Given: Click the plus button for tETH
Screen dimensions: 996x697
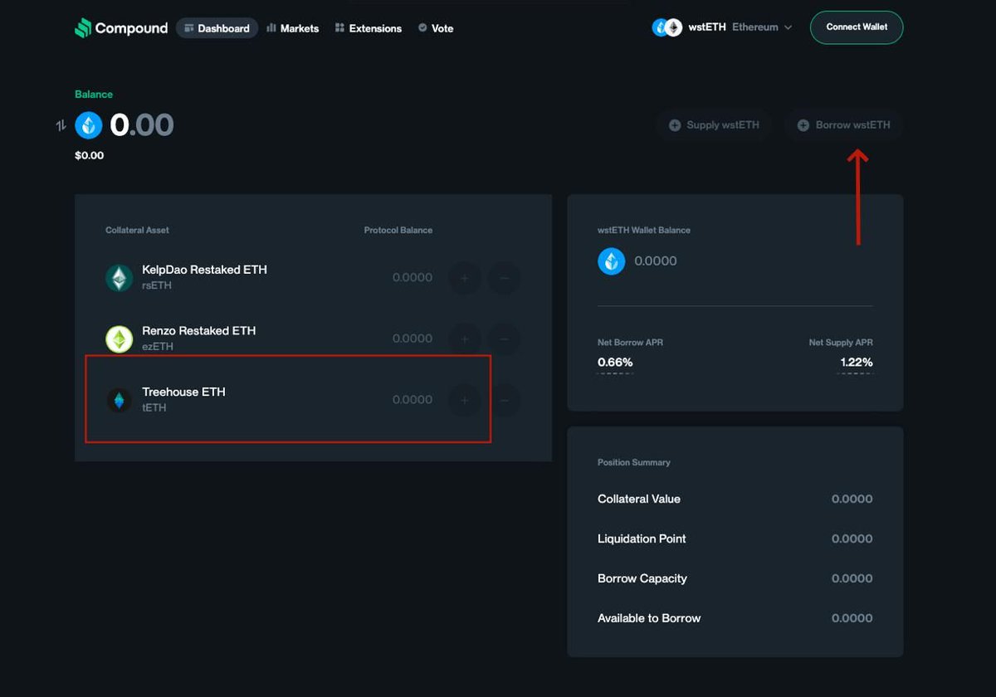Looking at the screenshot, I should (x=465, y=401).
